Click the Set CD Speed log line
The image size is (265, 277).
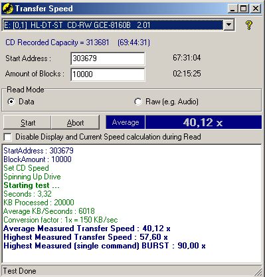[26, 168]
